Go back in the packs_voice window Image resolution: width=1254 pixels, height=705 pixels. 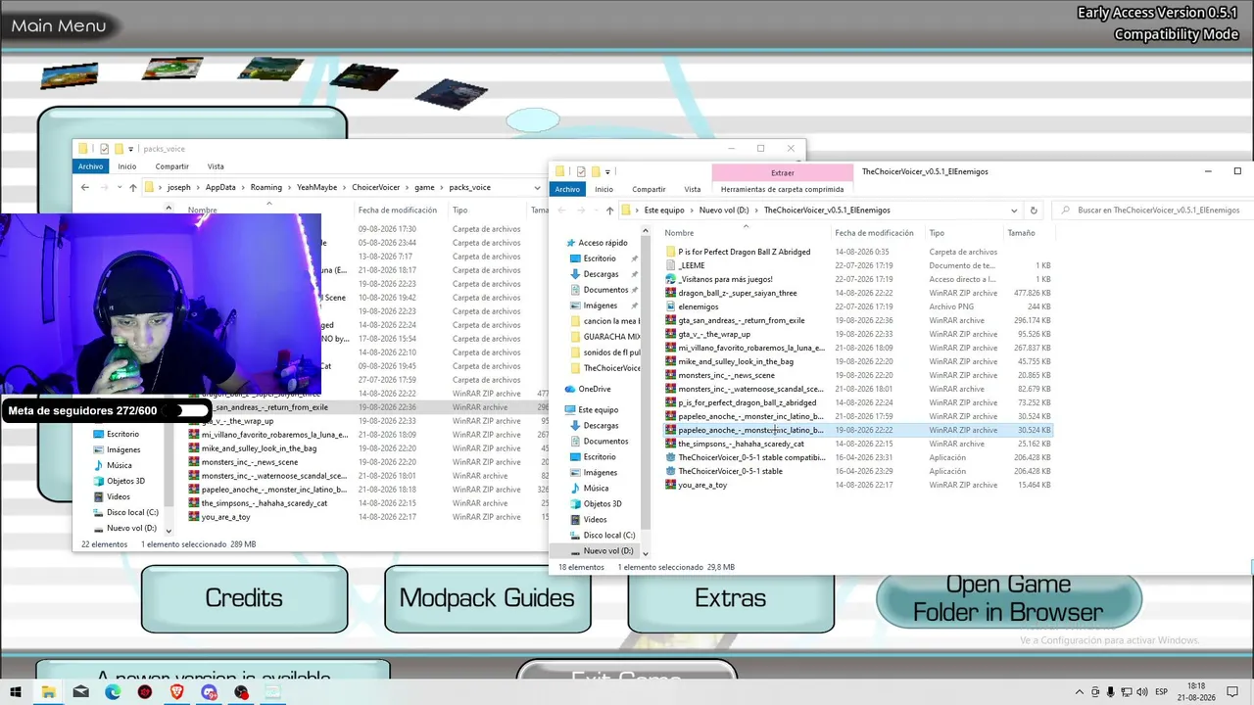[x=84, y=187]
